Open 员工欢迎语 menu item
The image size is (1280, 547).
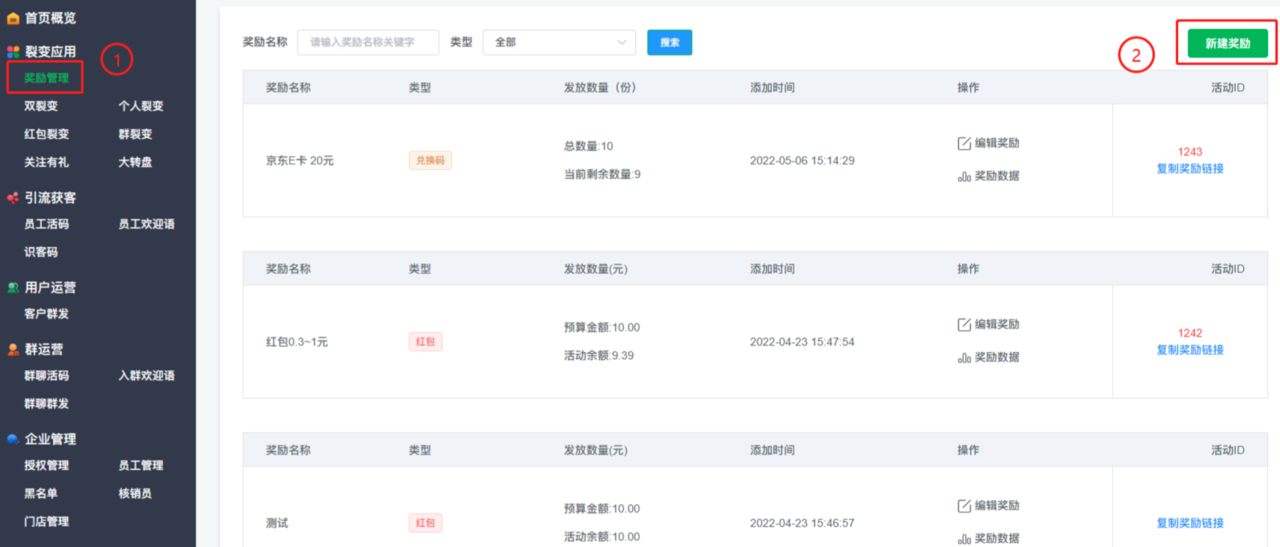tap(146, 224)
